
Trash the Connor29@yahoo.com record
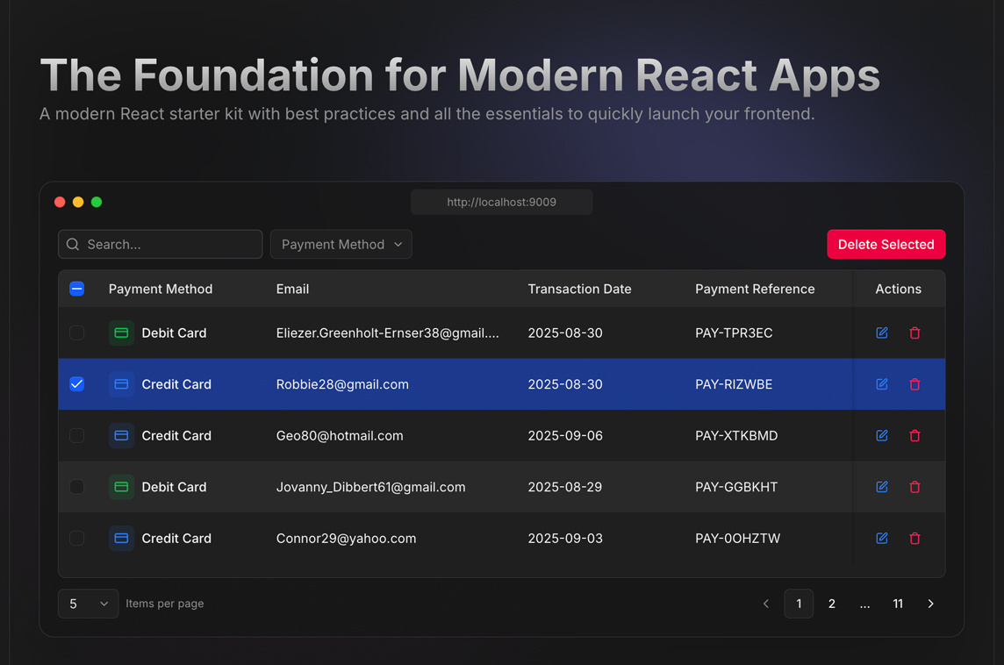[914, 539]
